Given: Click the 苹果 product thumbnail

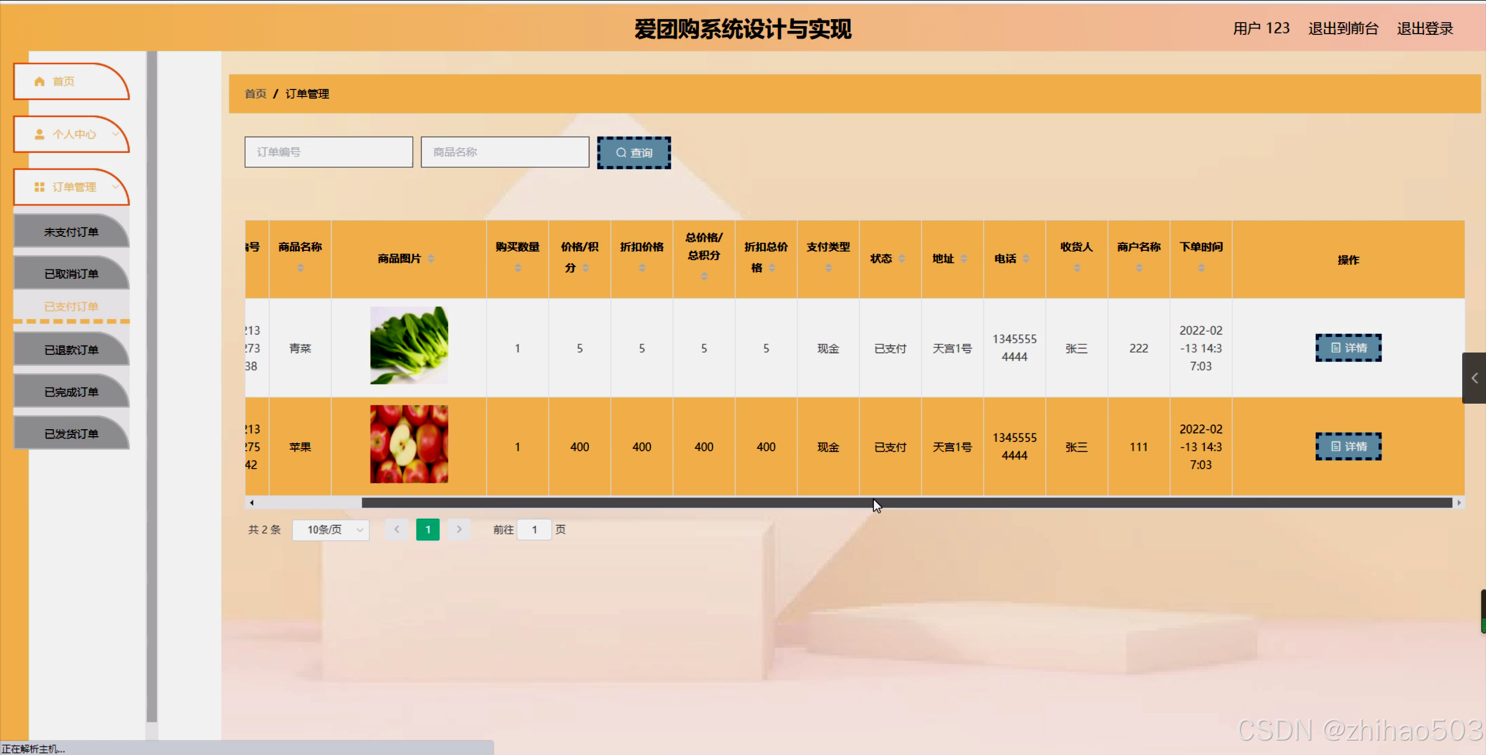Looking at the screenshot, I should [409, 444].
